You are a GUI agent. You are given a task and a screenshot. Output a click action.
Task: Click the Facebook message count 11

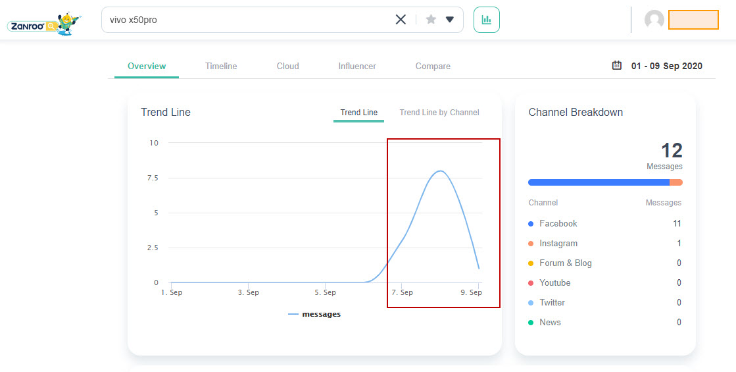coord(677,224)
